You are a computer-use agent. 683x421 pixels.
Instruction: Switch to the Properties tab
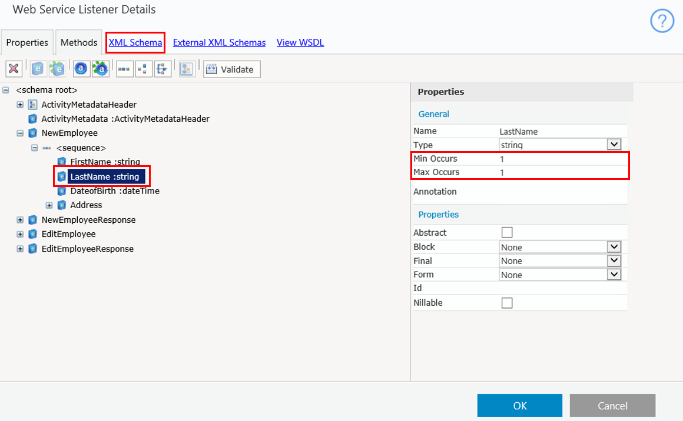(x=27, y=42)
